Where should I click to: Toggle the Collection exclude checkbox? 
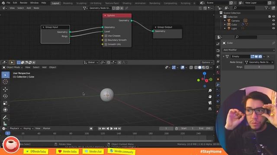270,16
